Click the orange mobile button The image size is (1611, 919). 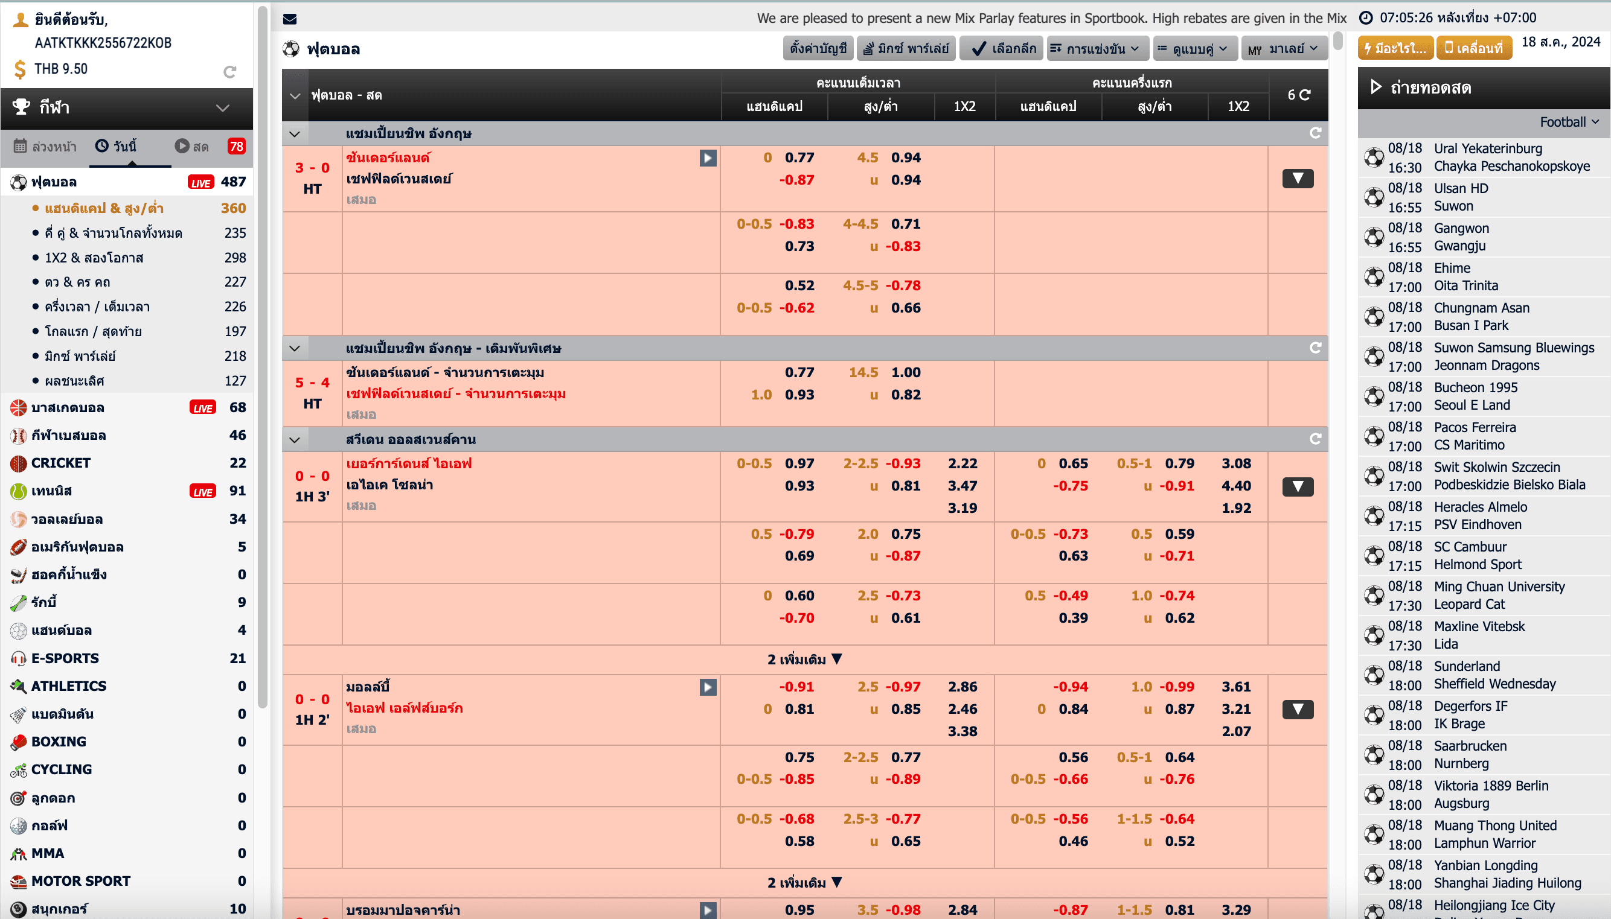point(1474,48)
